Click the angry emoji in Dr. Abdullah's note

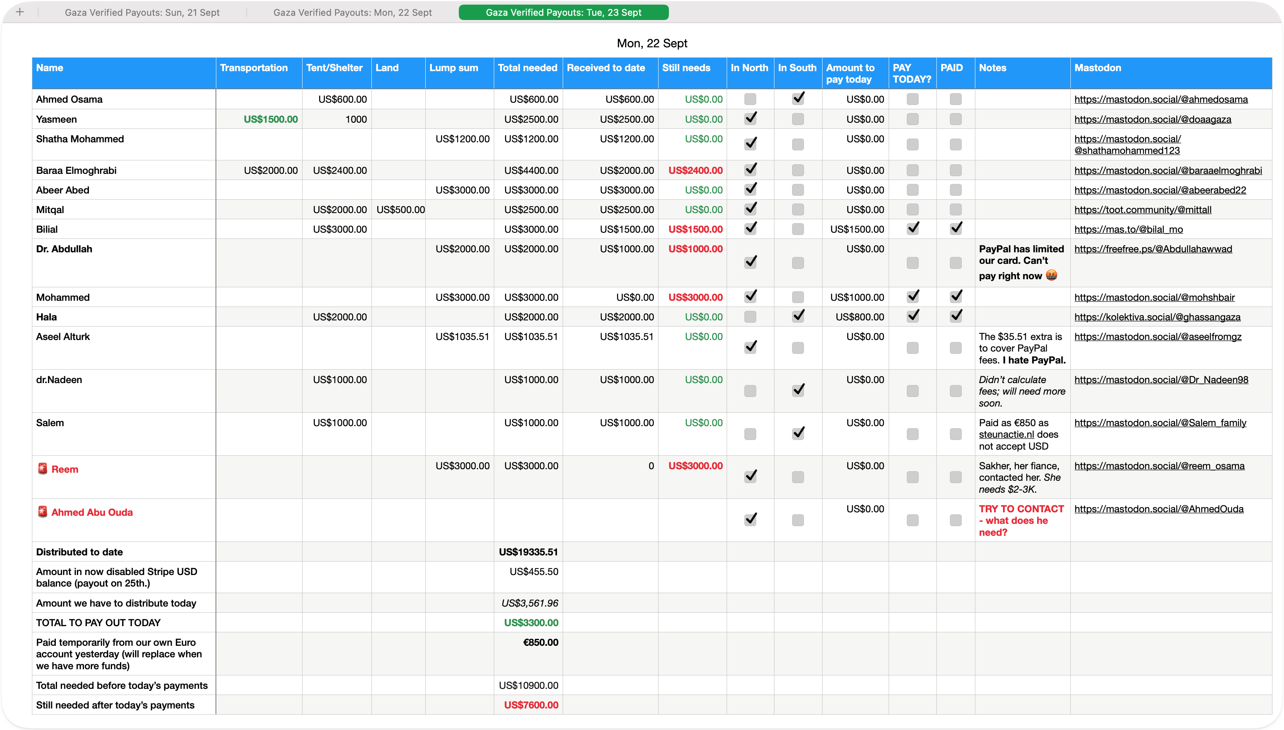(x=1051, y=275)
